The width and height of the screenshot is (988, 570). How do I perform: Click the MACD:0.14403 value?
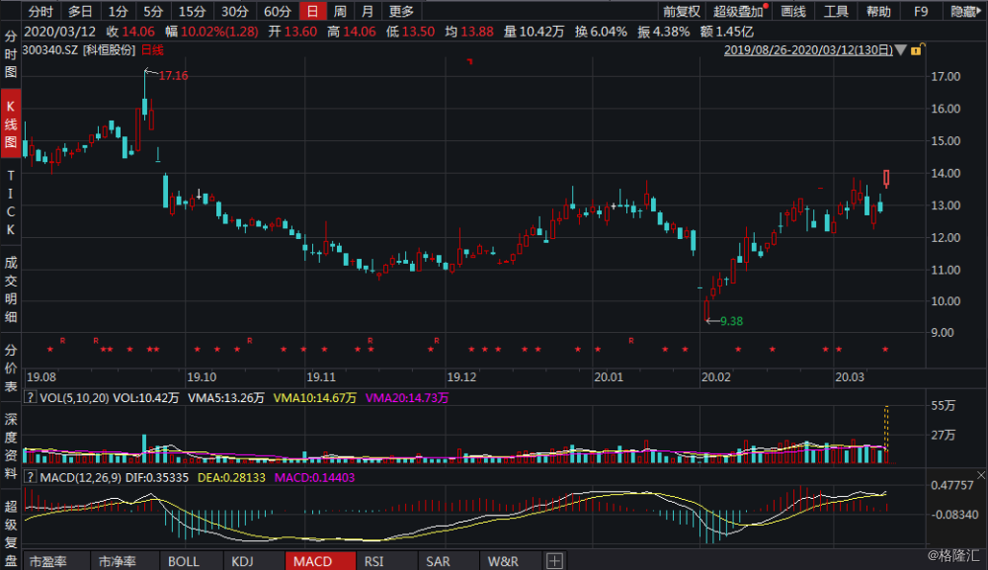coord(314,477)
